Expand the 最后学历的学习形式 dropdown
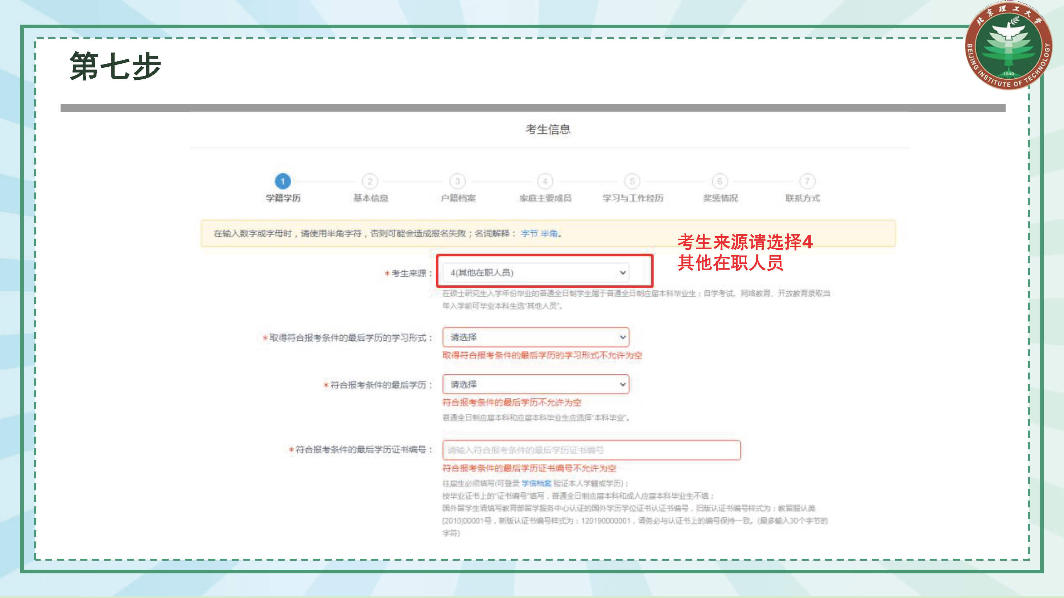1064x598 pixels. coord(536,337)
